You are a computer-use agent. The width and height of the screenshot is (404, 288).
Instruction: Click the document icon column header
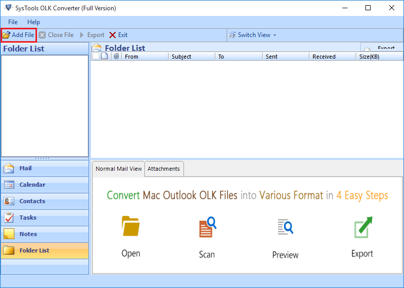[x=104, y=56]
